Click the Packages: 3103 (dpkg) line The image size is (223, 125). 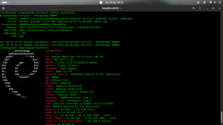click(x=61, y=69)
